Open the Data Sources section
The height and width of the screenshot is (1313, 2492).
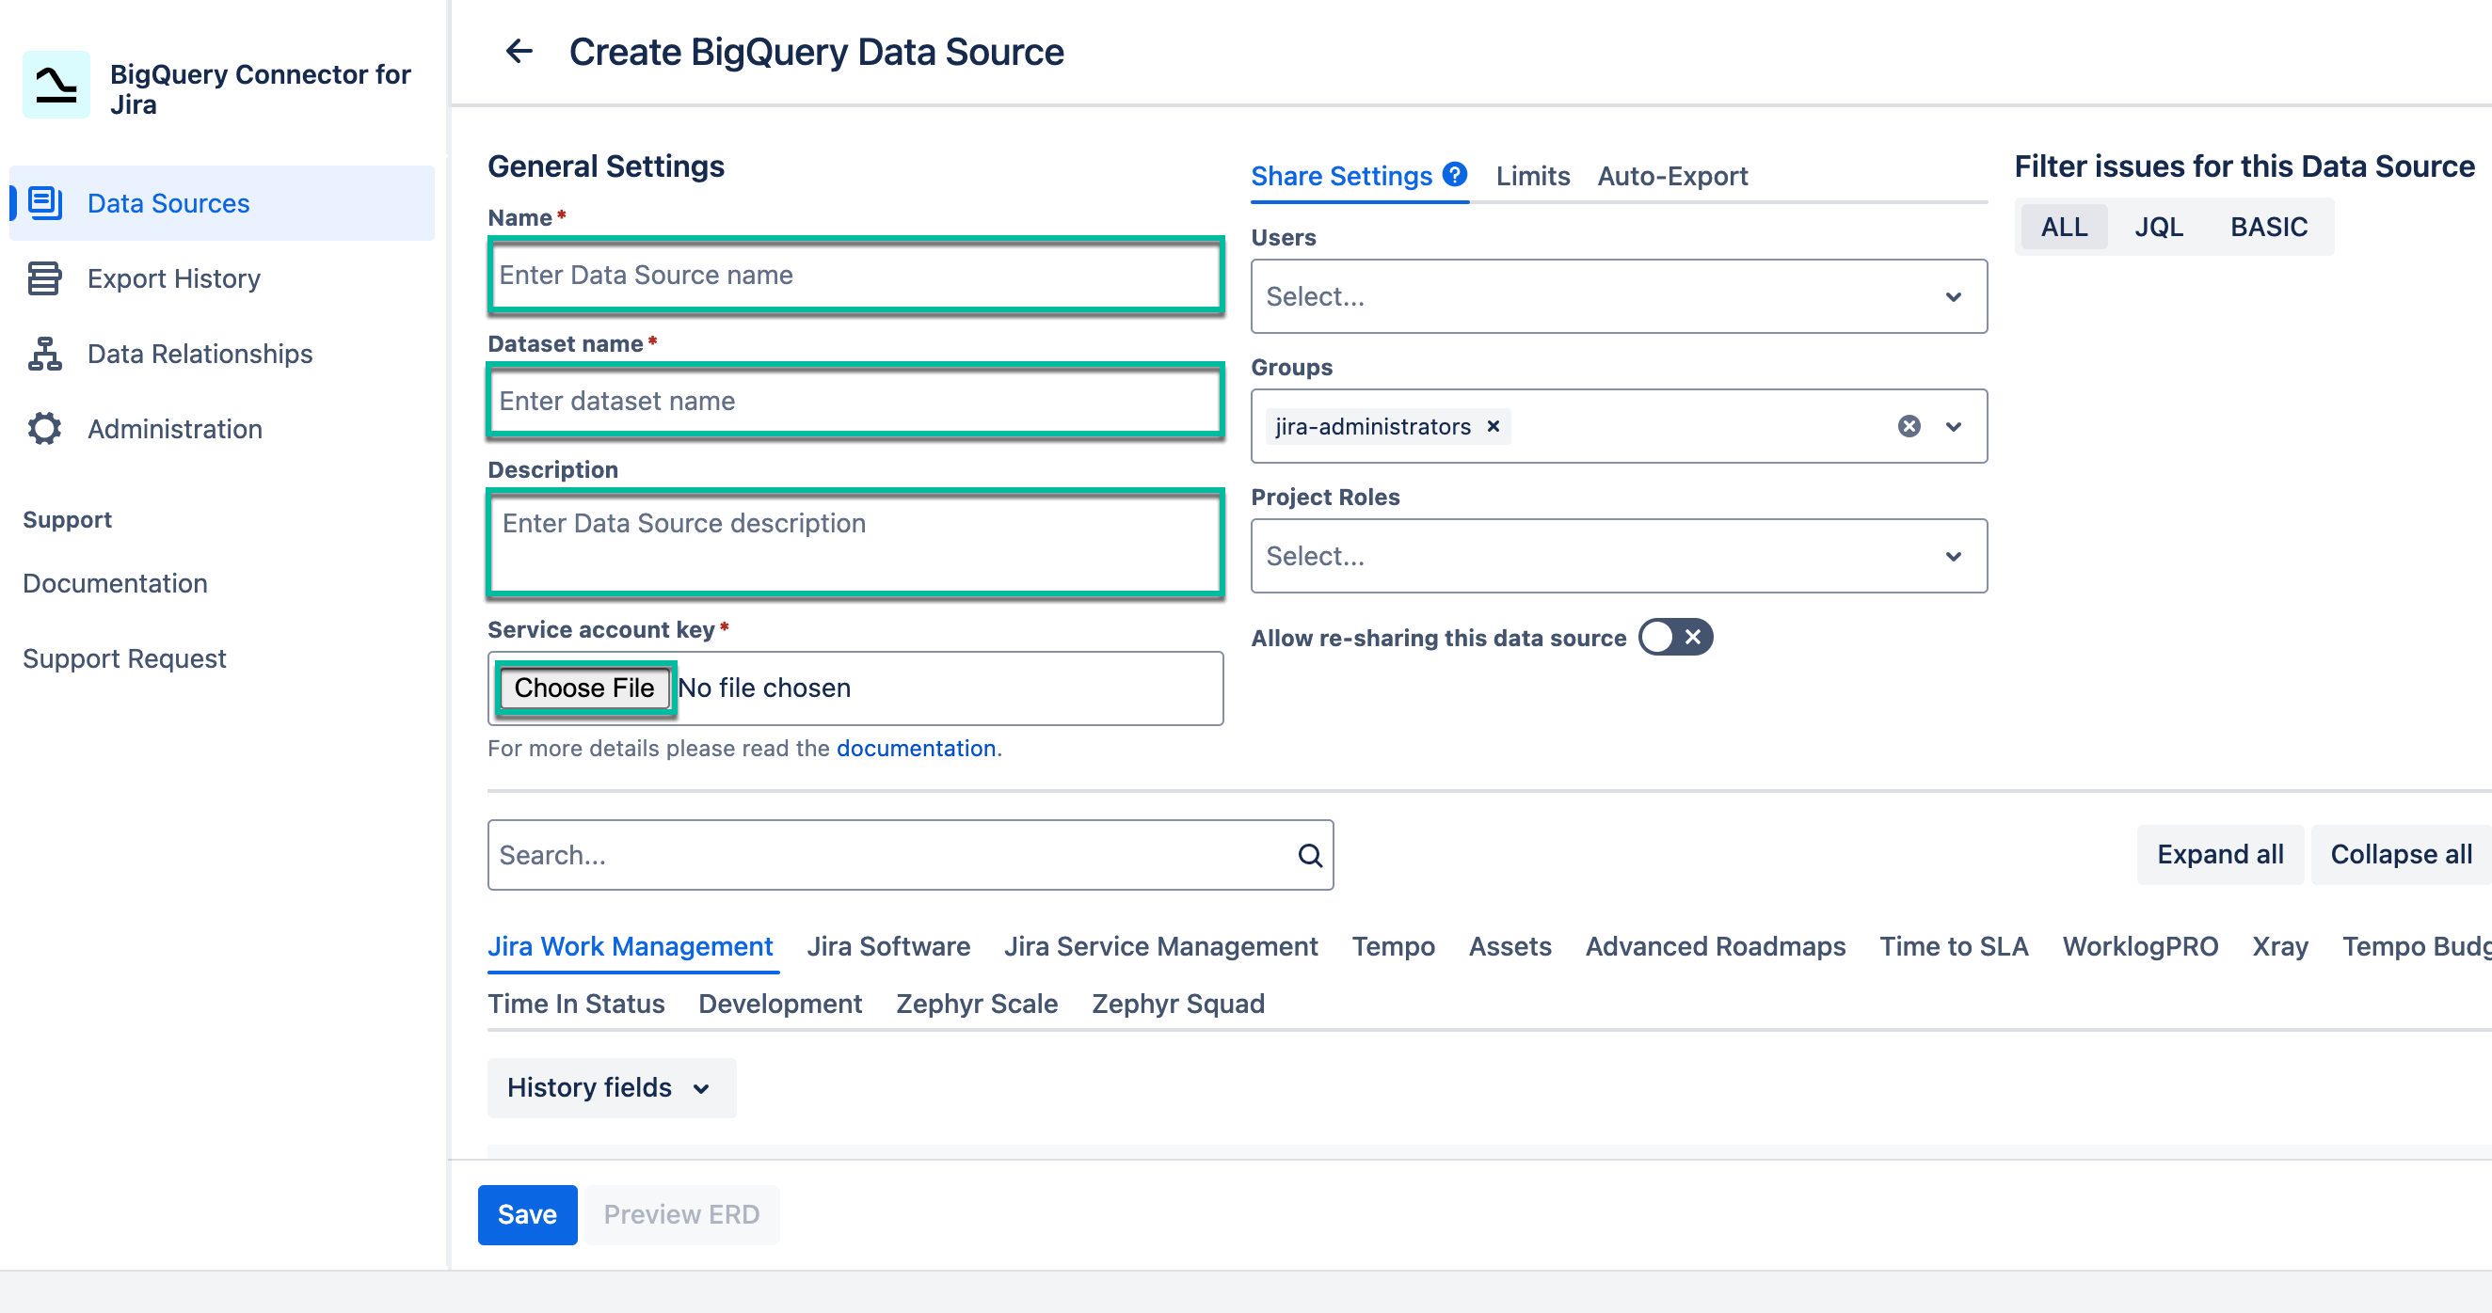tap(168, 203)
